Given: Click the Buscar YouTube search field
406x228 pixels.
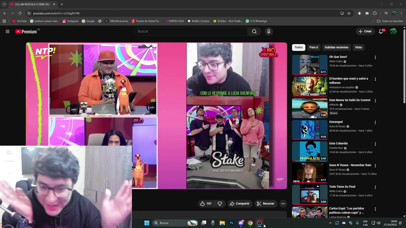Looking at the screenshot, I should pyautogui.click(x=191, y=31).
